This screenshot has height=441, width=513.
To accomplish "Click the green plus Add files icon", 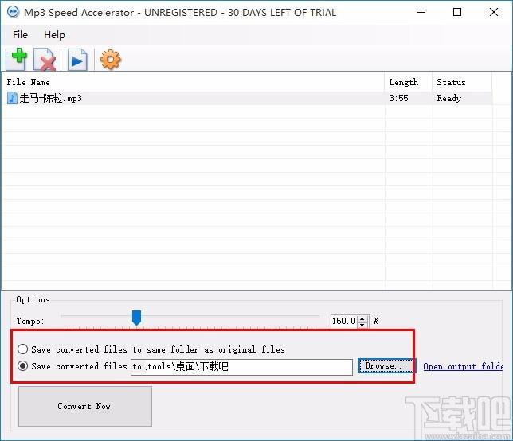I will pyautogui.click(x=17, y=59).
